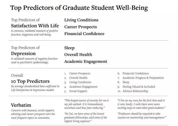The width and height of the screenshot is (178, 126).
Task: Click "Living Conditions" under Satisfaction With Life
Action: click(81, 20)
